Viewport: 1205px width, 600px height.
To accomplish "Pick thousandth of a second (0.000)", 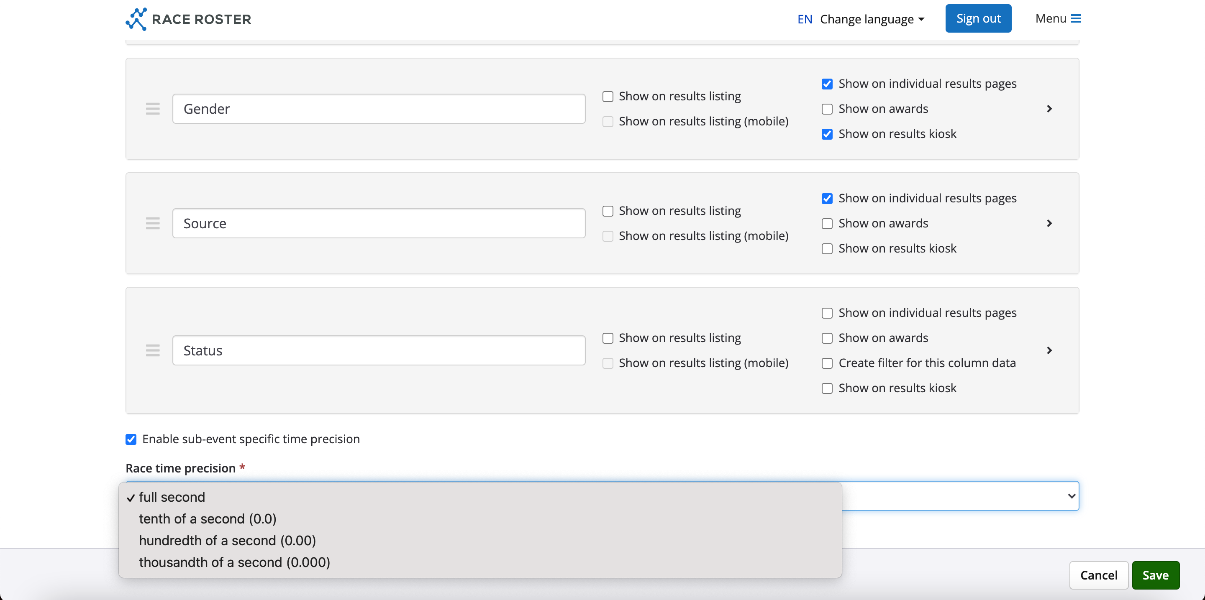I will click(x=234, y=562).
